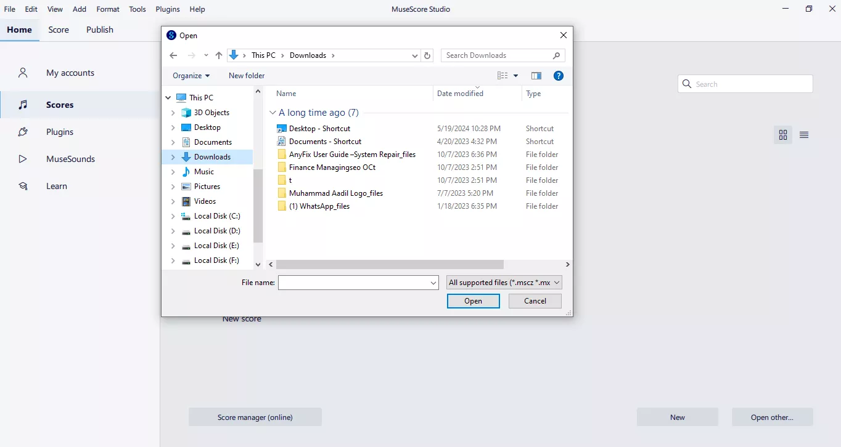Select the Plugins icon in the sidebar
The height and width of the screenshot is (447, 841).
(23, 132)
